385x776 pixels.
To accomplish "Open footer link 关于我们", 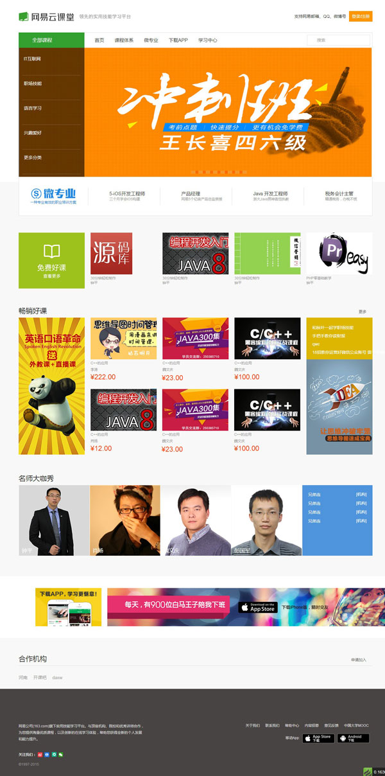I will click(x=252, y=725).
